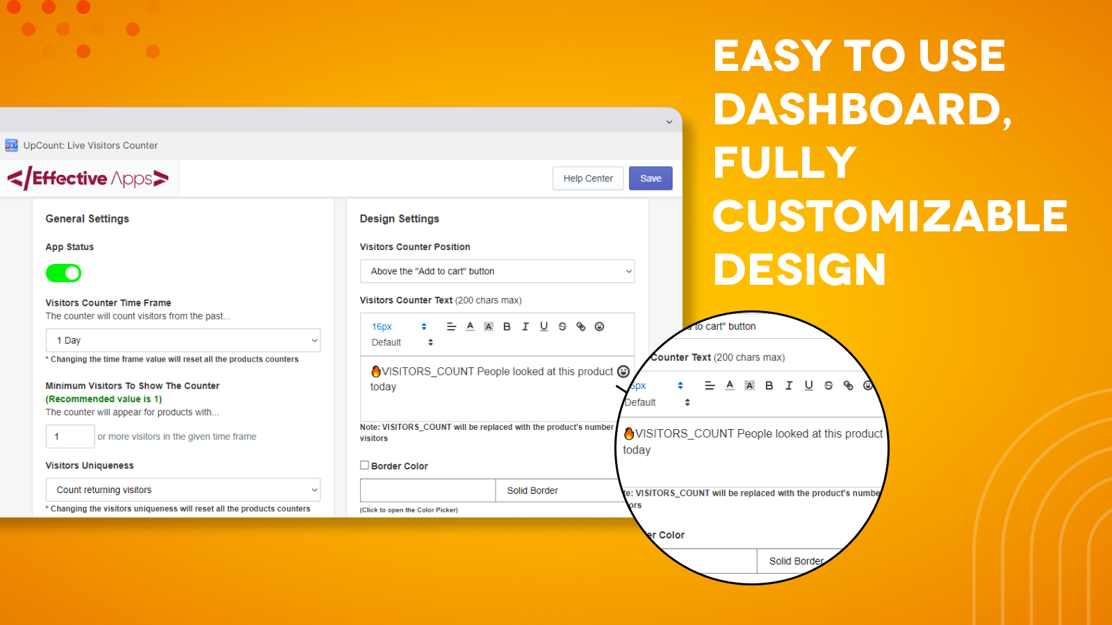1112x625 pixels.
Task: Click the Minimum Visitors To Show The Counter label
Action: [133, 385]
